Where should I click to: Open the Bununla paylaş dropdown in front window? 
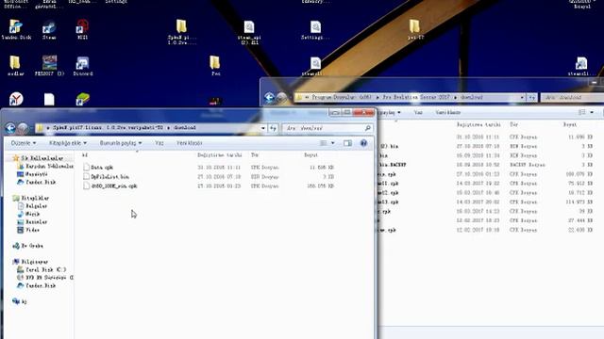(x=121, y=143)
